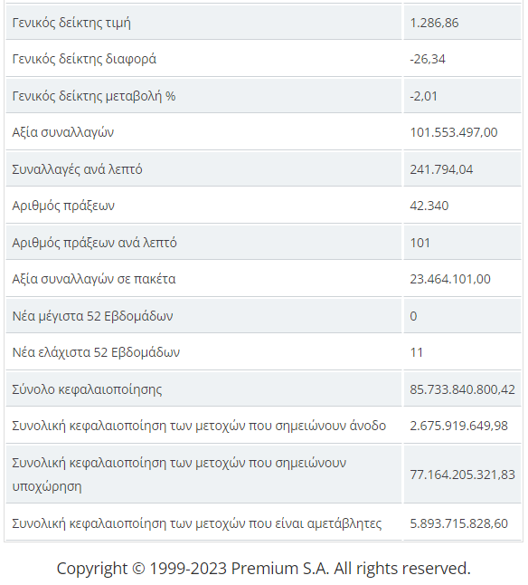
Task: Click the value 1.286,86
Action: point(434,23)
